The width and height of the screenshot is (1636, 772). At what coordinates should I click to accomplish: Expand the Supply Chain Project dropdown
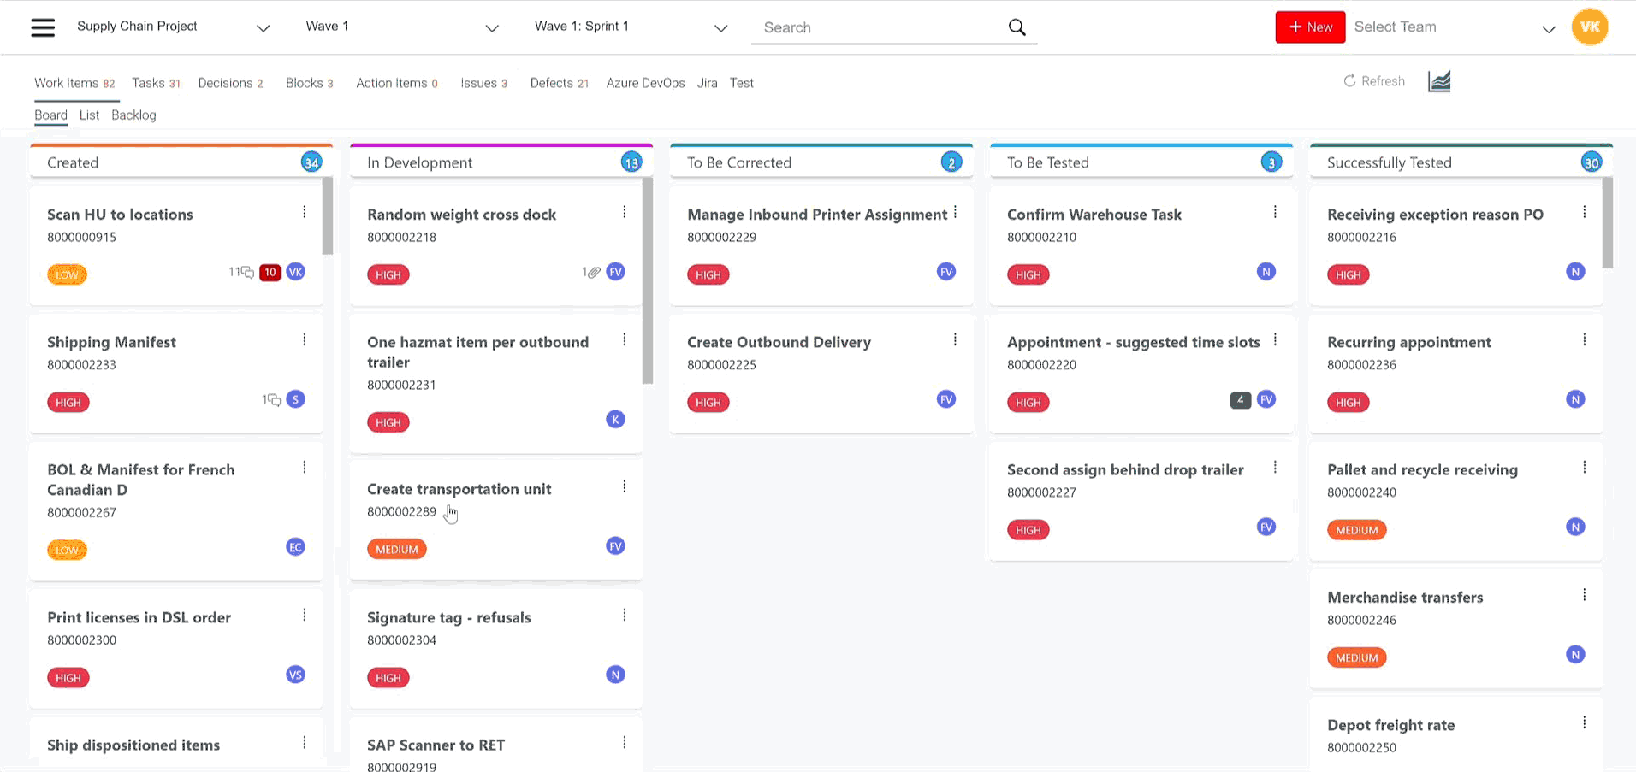click(263, 28)
